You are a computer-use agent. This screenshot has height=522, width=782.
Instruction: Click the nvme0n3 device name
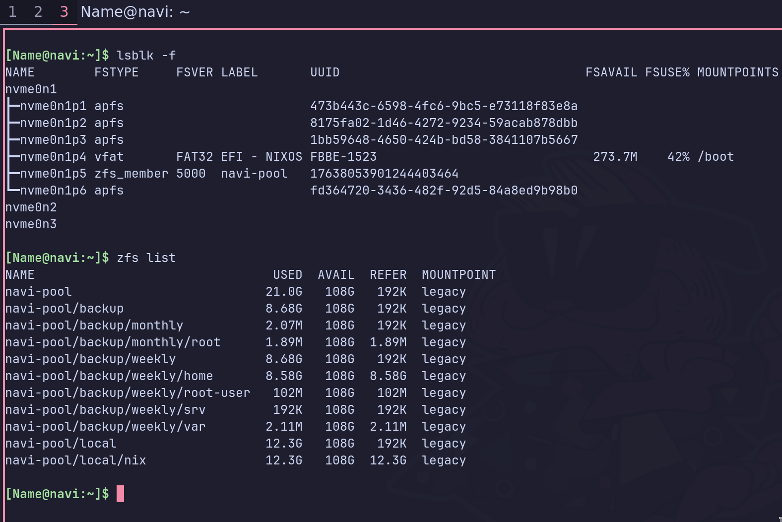click(x=31, y=224)
